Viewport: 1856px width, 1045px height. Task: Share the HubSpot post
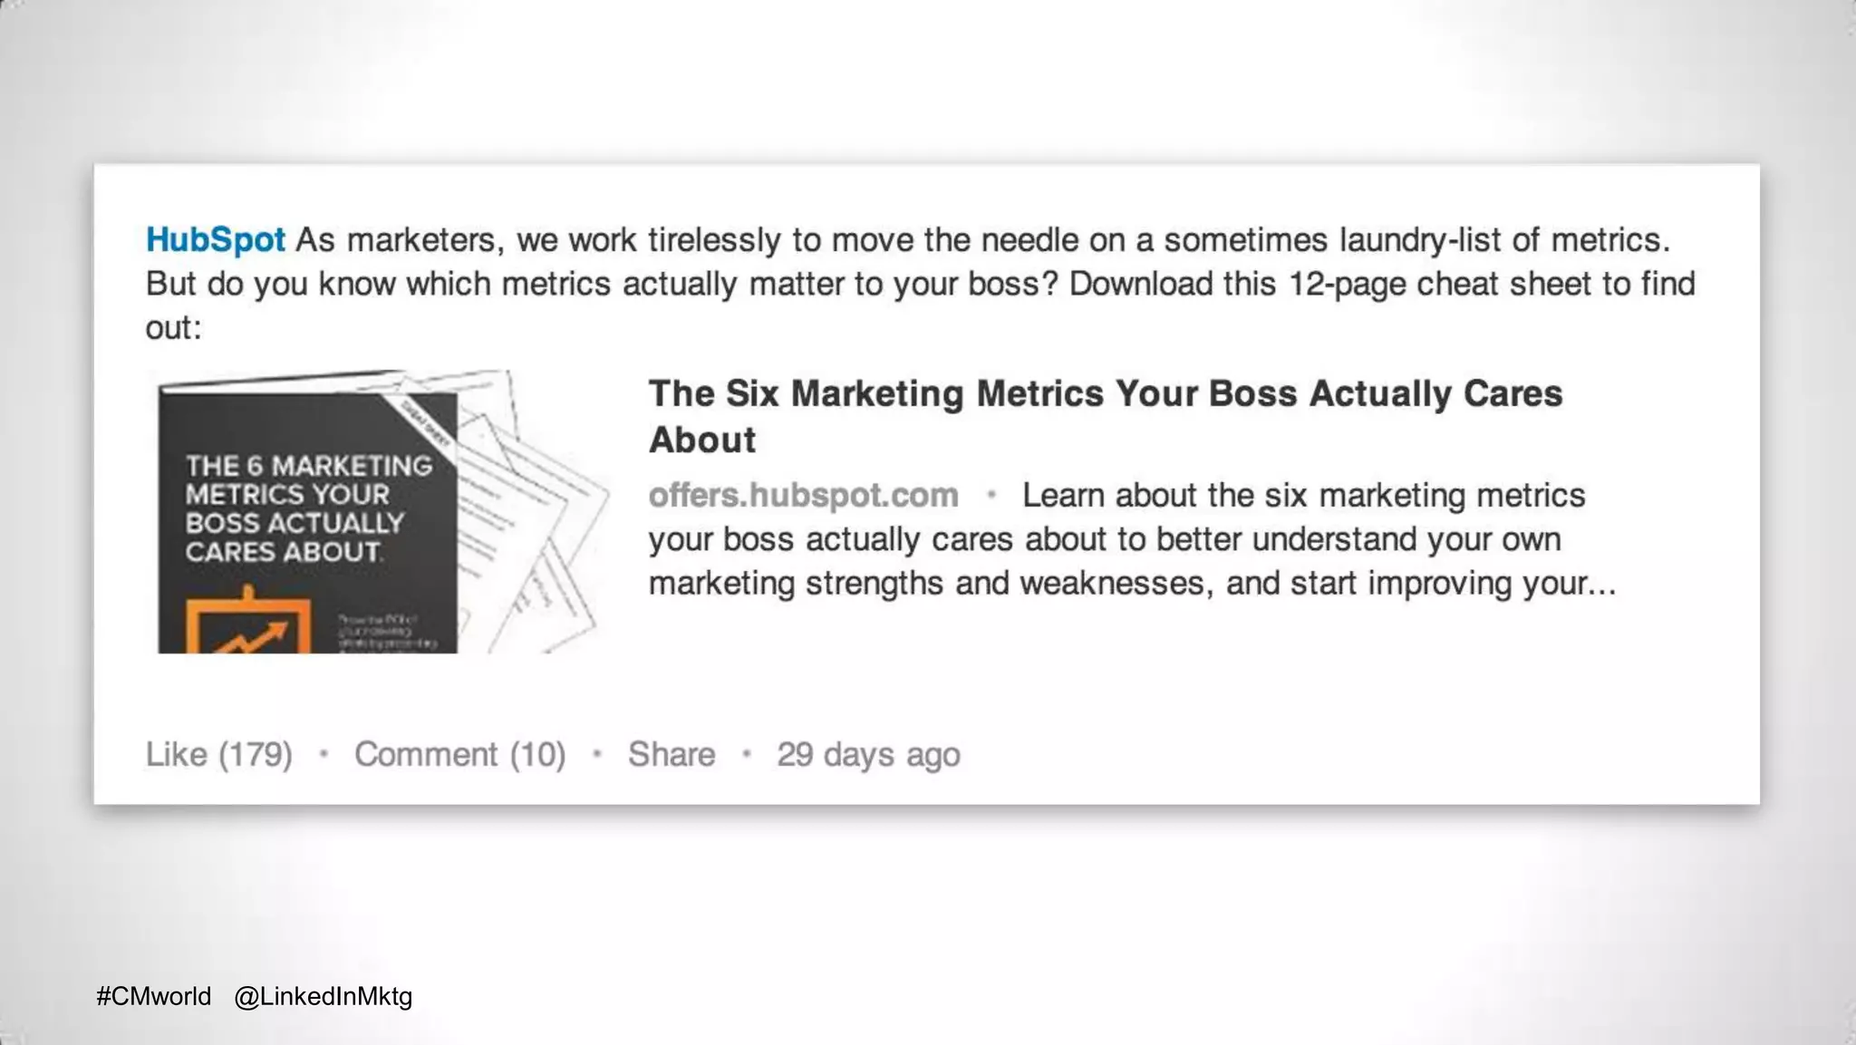672,754
